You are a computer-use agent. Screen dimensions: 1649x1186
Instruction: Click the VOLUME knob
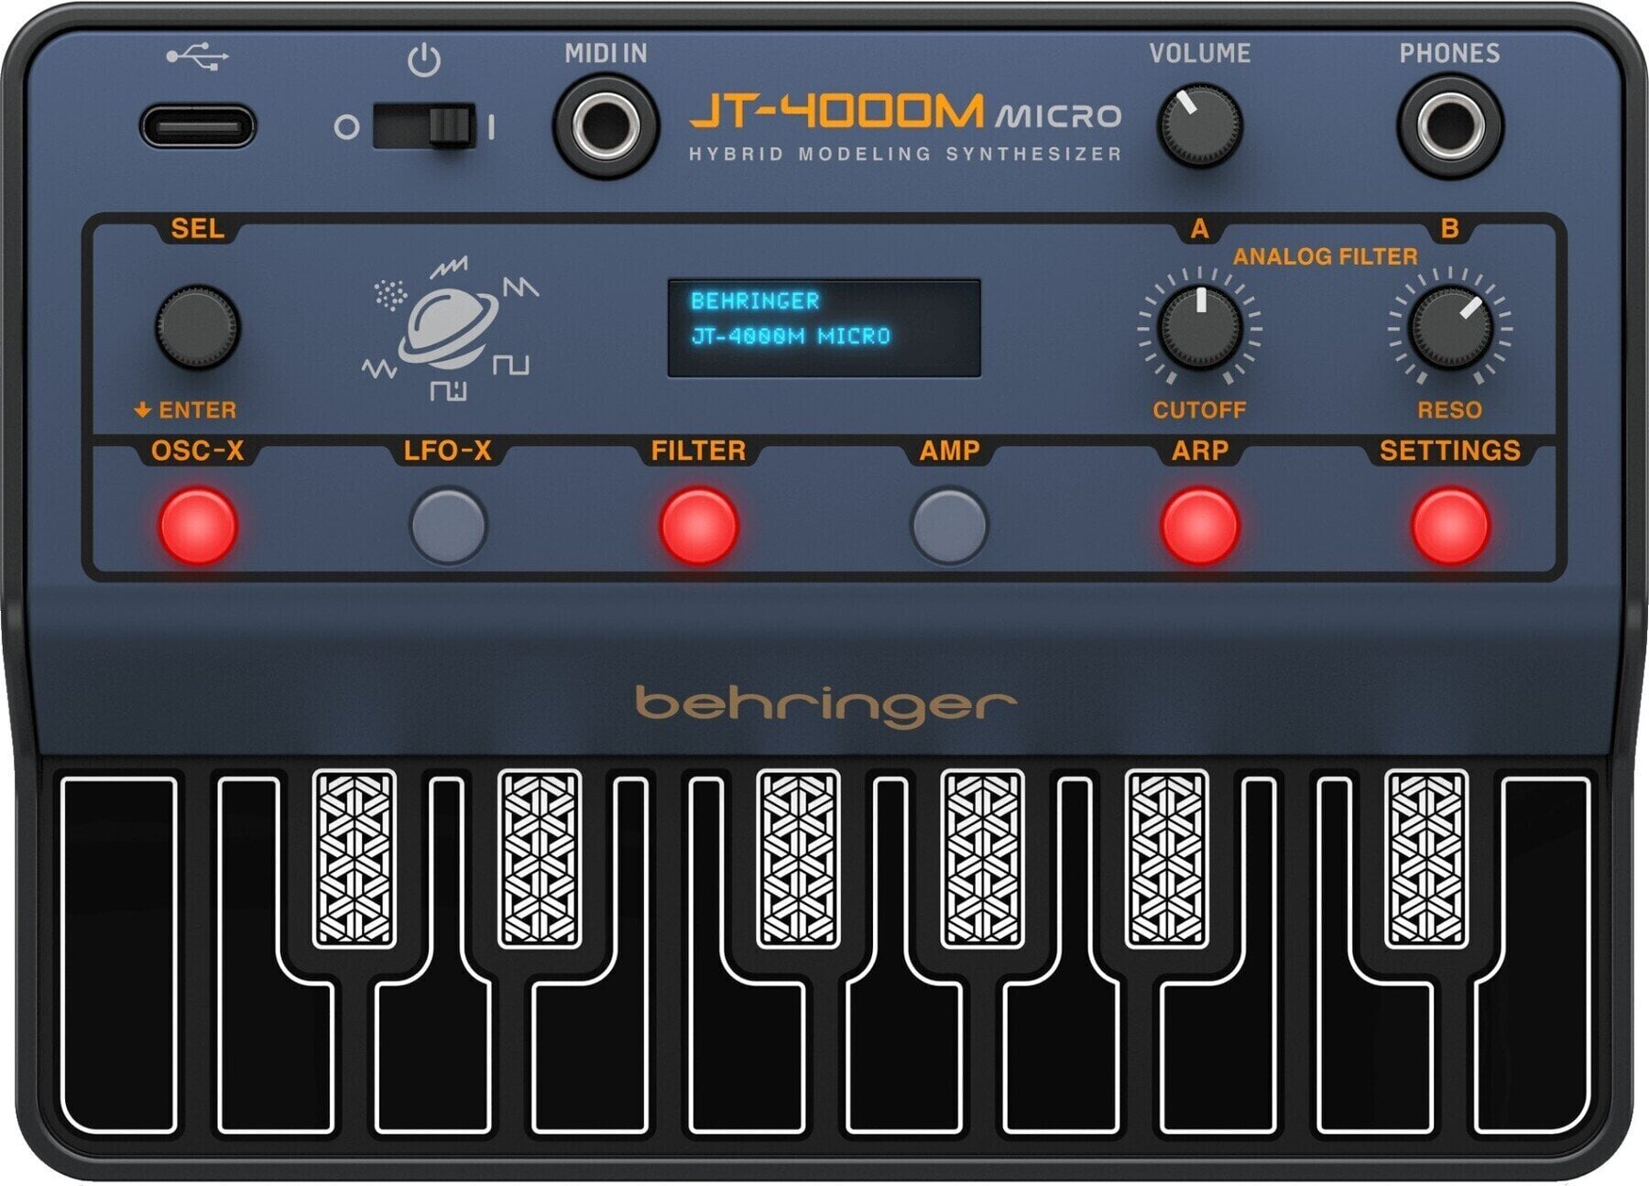pos(1199,125)
